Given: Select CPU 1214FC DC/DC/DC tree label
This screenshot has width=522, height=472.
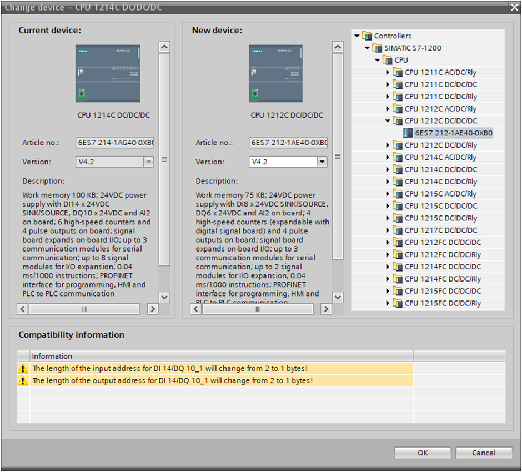Looking at the screenshot, I should pos(443,267).
